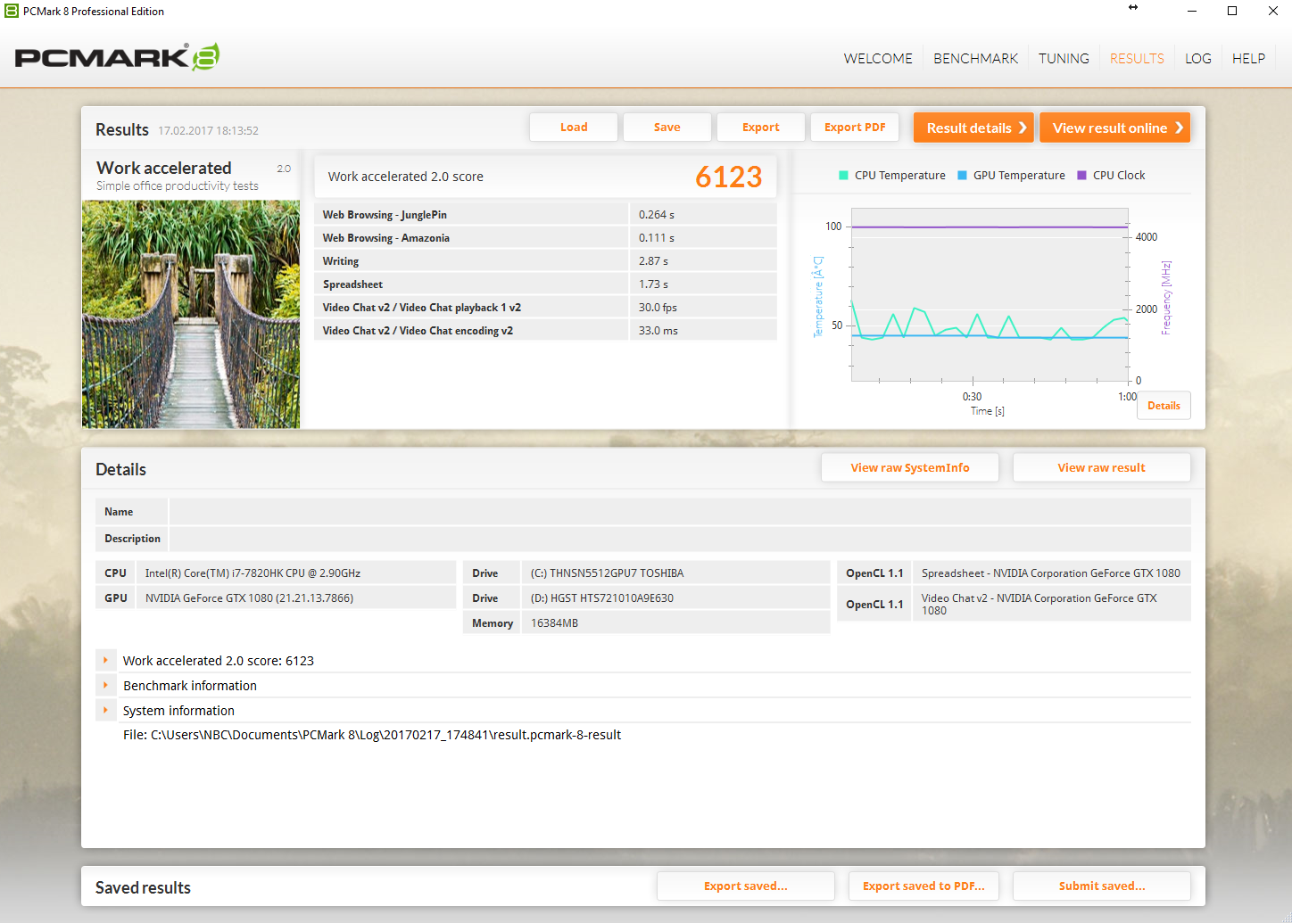Image resolution: width=1292 pixels, height=923 pixels.
Task: Click the temperature and clock chart
Action: (x=990, y=295)
